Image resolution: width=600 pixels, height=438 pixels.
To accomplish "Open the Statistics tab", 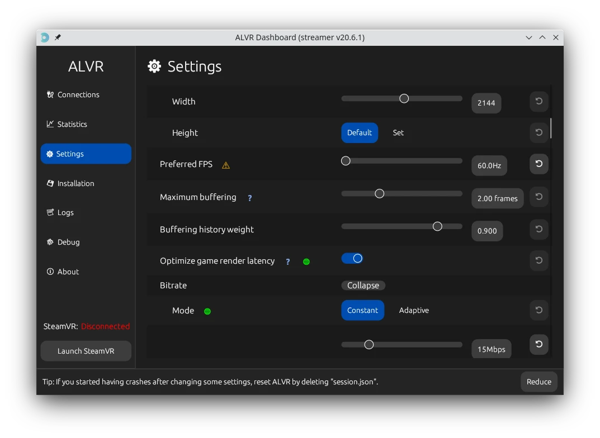I will coord(72,124).
